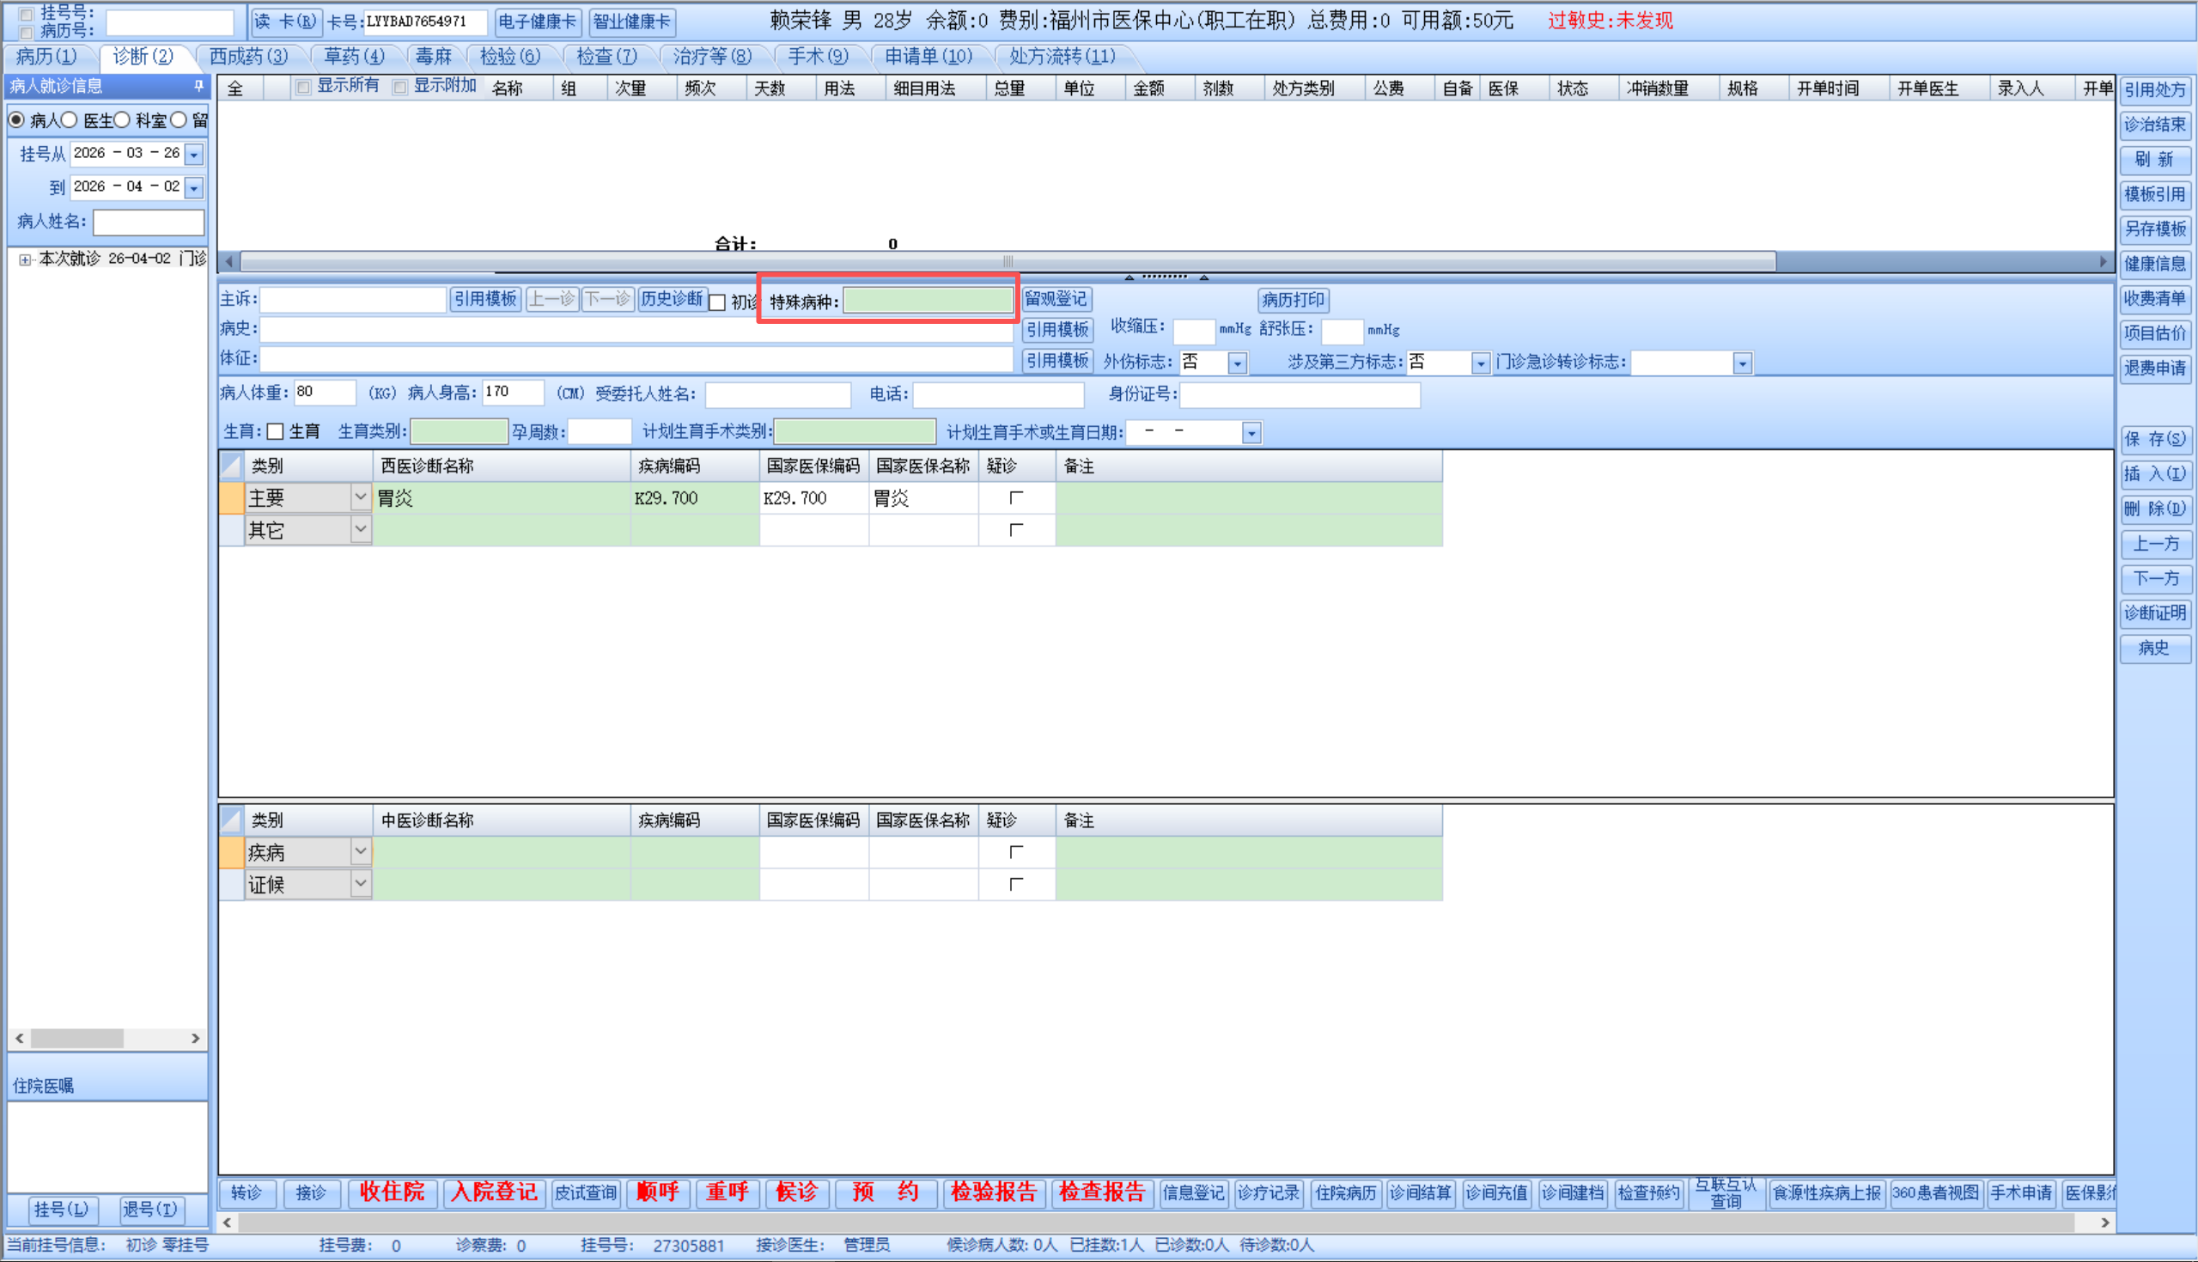Click the prescription grid horizontal scrollbar thumb
The width and height of the screenshot is (2198, 1262).
1007,261
